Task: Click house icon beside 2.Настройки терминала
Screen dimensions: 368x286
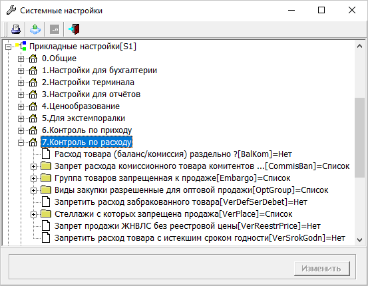Action: 33,82
